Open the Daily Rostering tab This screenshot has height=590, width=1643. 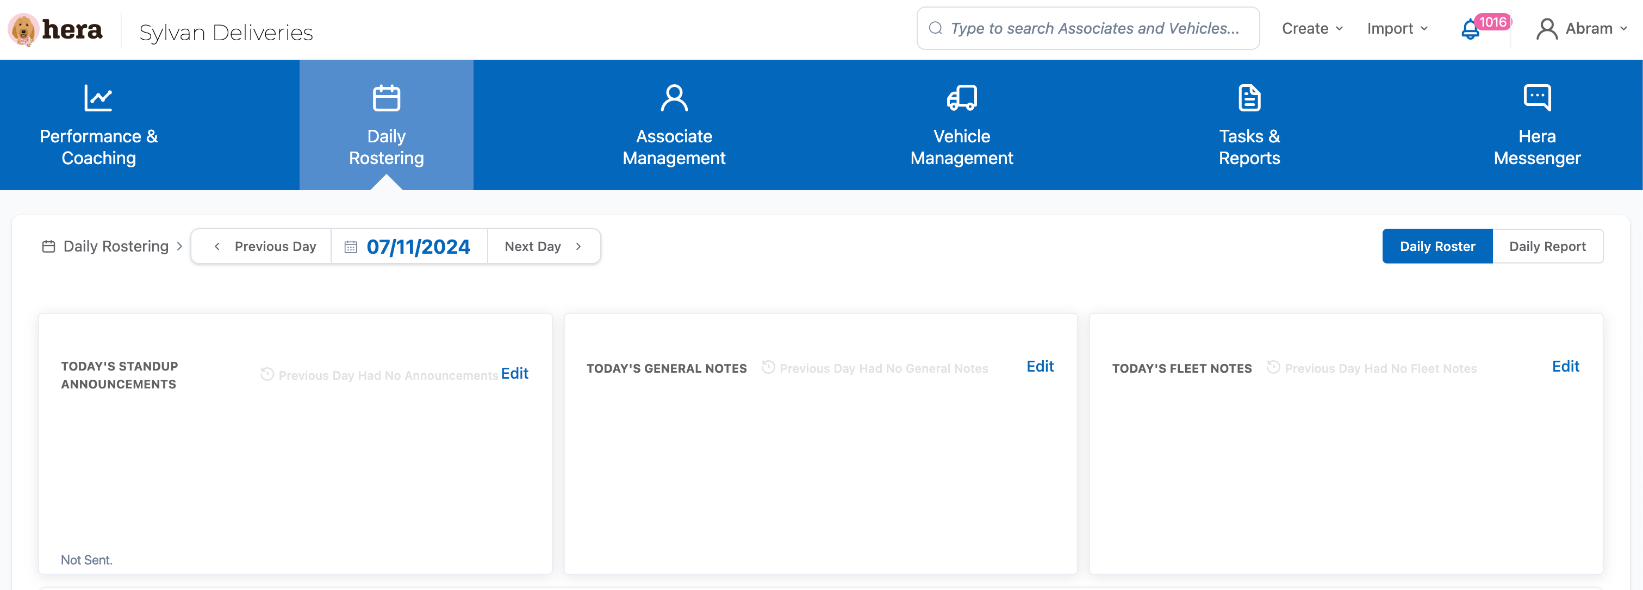(x=386, y=147)
